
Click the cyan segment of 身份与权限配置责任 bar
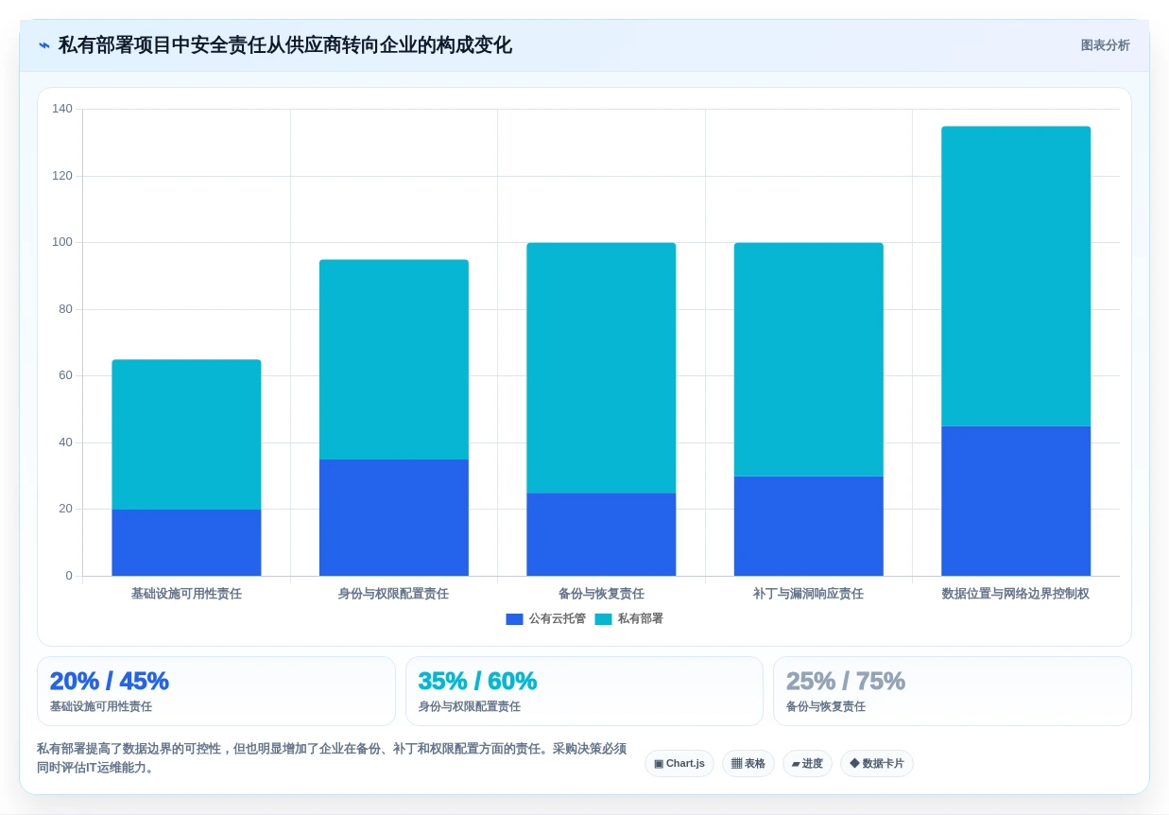click(x=394, y=359)
